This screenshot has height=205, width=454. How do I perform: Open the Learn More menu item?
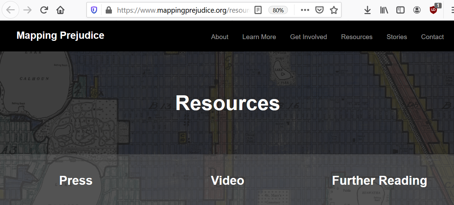(x=259, y=37)
